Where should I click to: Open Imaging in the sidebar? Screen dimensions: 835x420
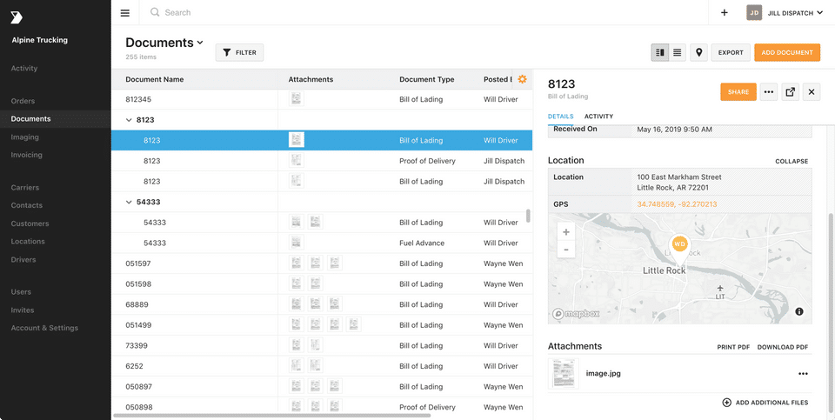pyautogui.click(x=24, y=137)
